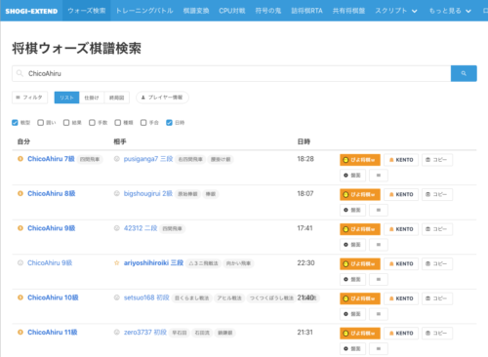Toggle the 戦型 column checkbox
The image size is (488, 357).
pos(15,123)
